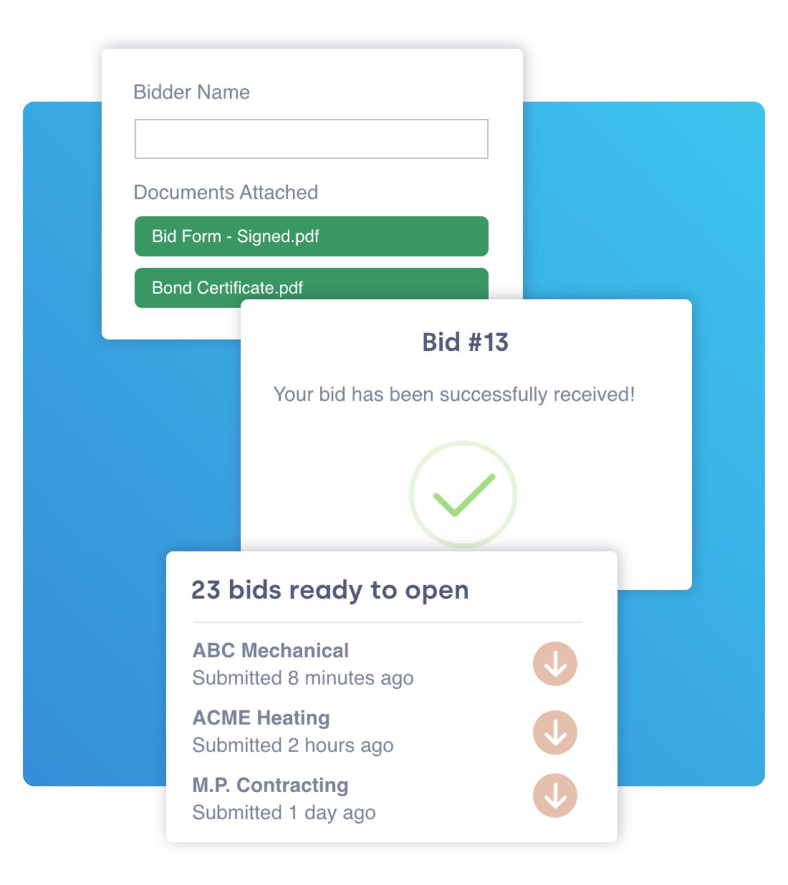This screenshot has height=885, width=788.
Task: Click the "Bidder Name" field label
Action: 191,92
